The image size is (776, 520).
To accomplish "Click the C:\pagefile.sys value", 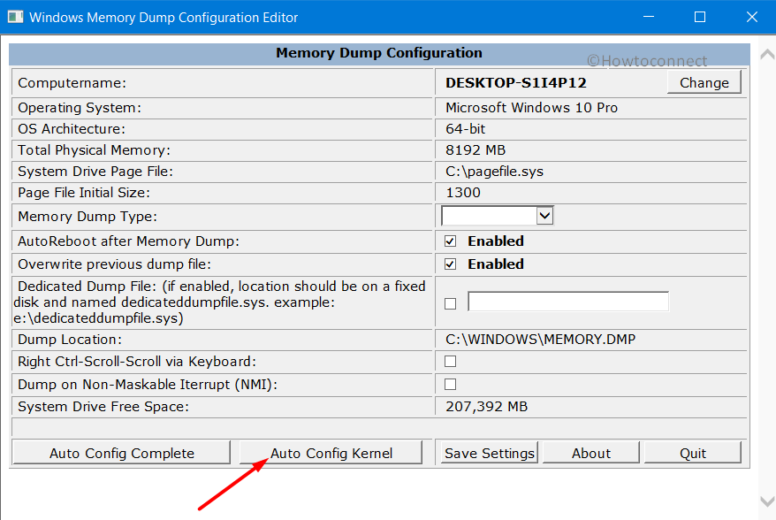I will click(x=494, y=172).
